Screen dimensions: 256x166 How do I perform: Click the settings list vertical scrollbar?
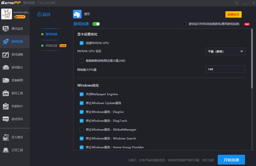pyautogui.click(x=252, y=59)
